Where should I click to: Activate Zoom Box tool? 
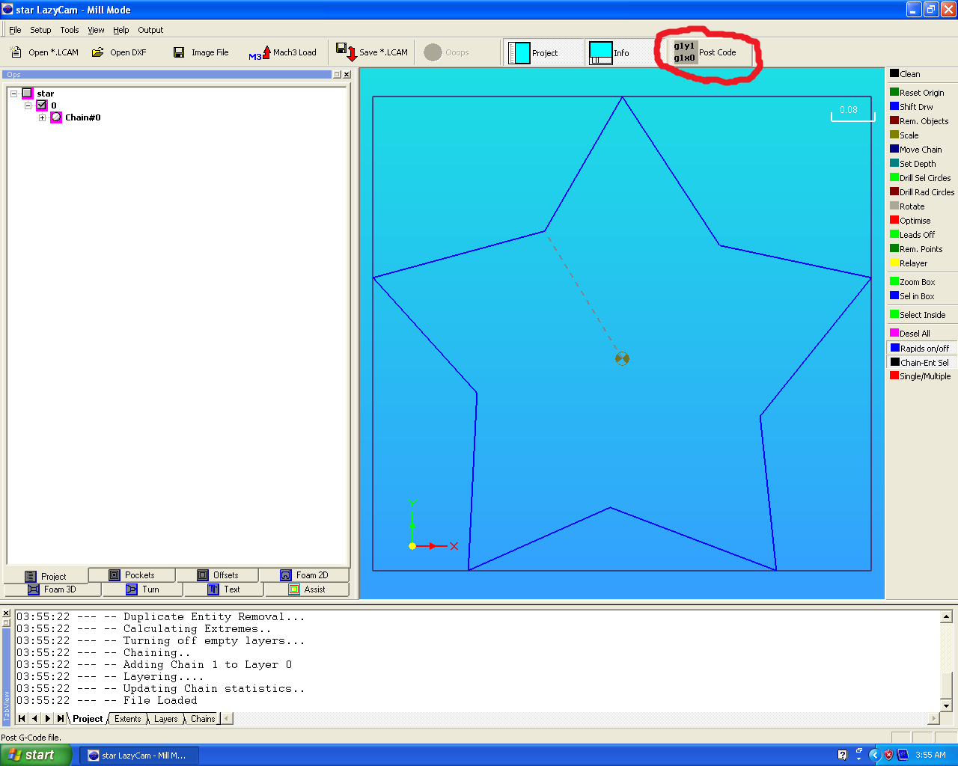click(x=912, y=282)
